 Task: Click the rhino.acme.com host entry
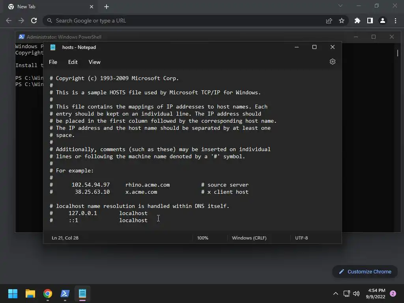(148, 185)
